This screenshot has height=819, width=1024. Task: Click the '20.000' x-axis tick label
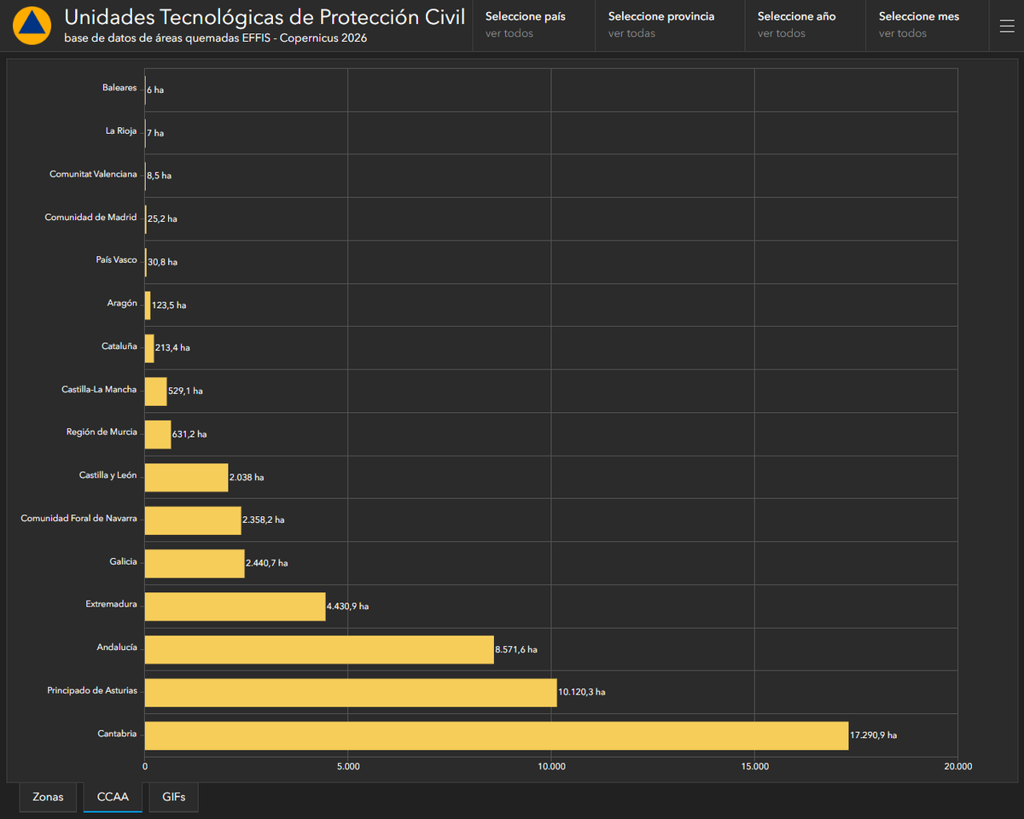pyautogui.click(x=957, y=766)
